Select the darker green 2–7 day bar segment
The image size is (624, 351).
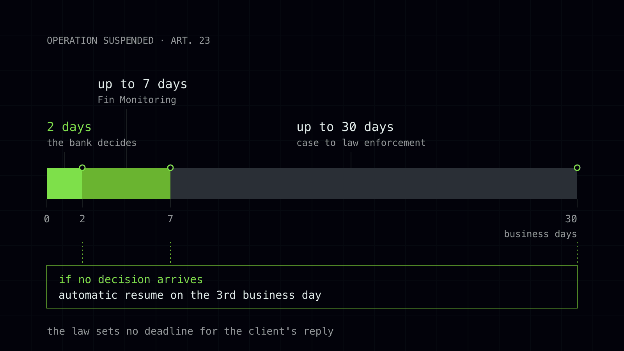(126, 183)
